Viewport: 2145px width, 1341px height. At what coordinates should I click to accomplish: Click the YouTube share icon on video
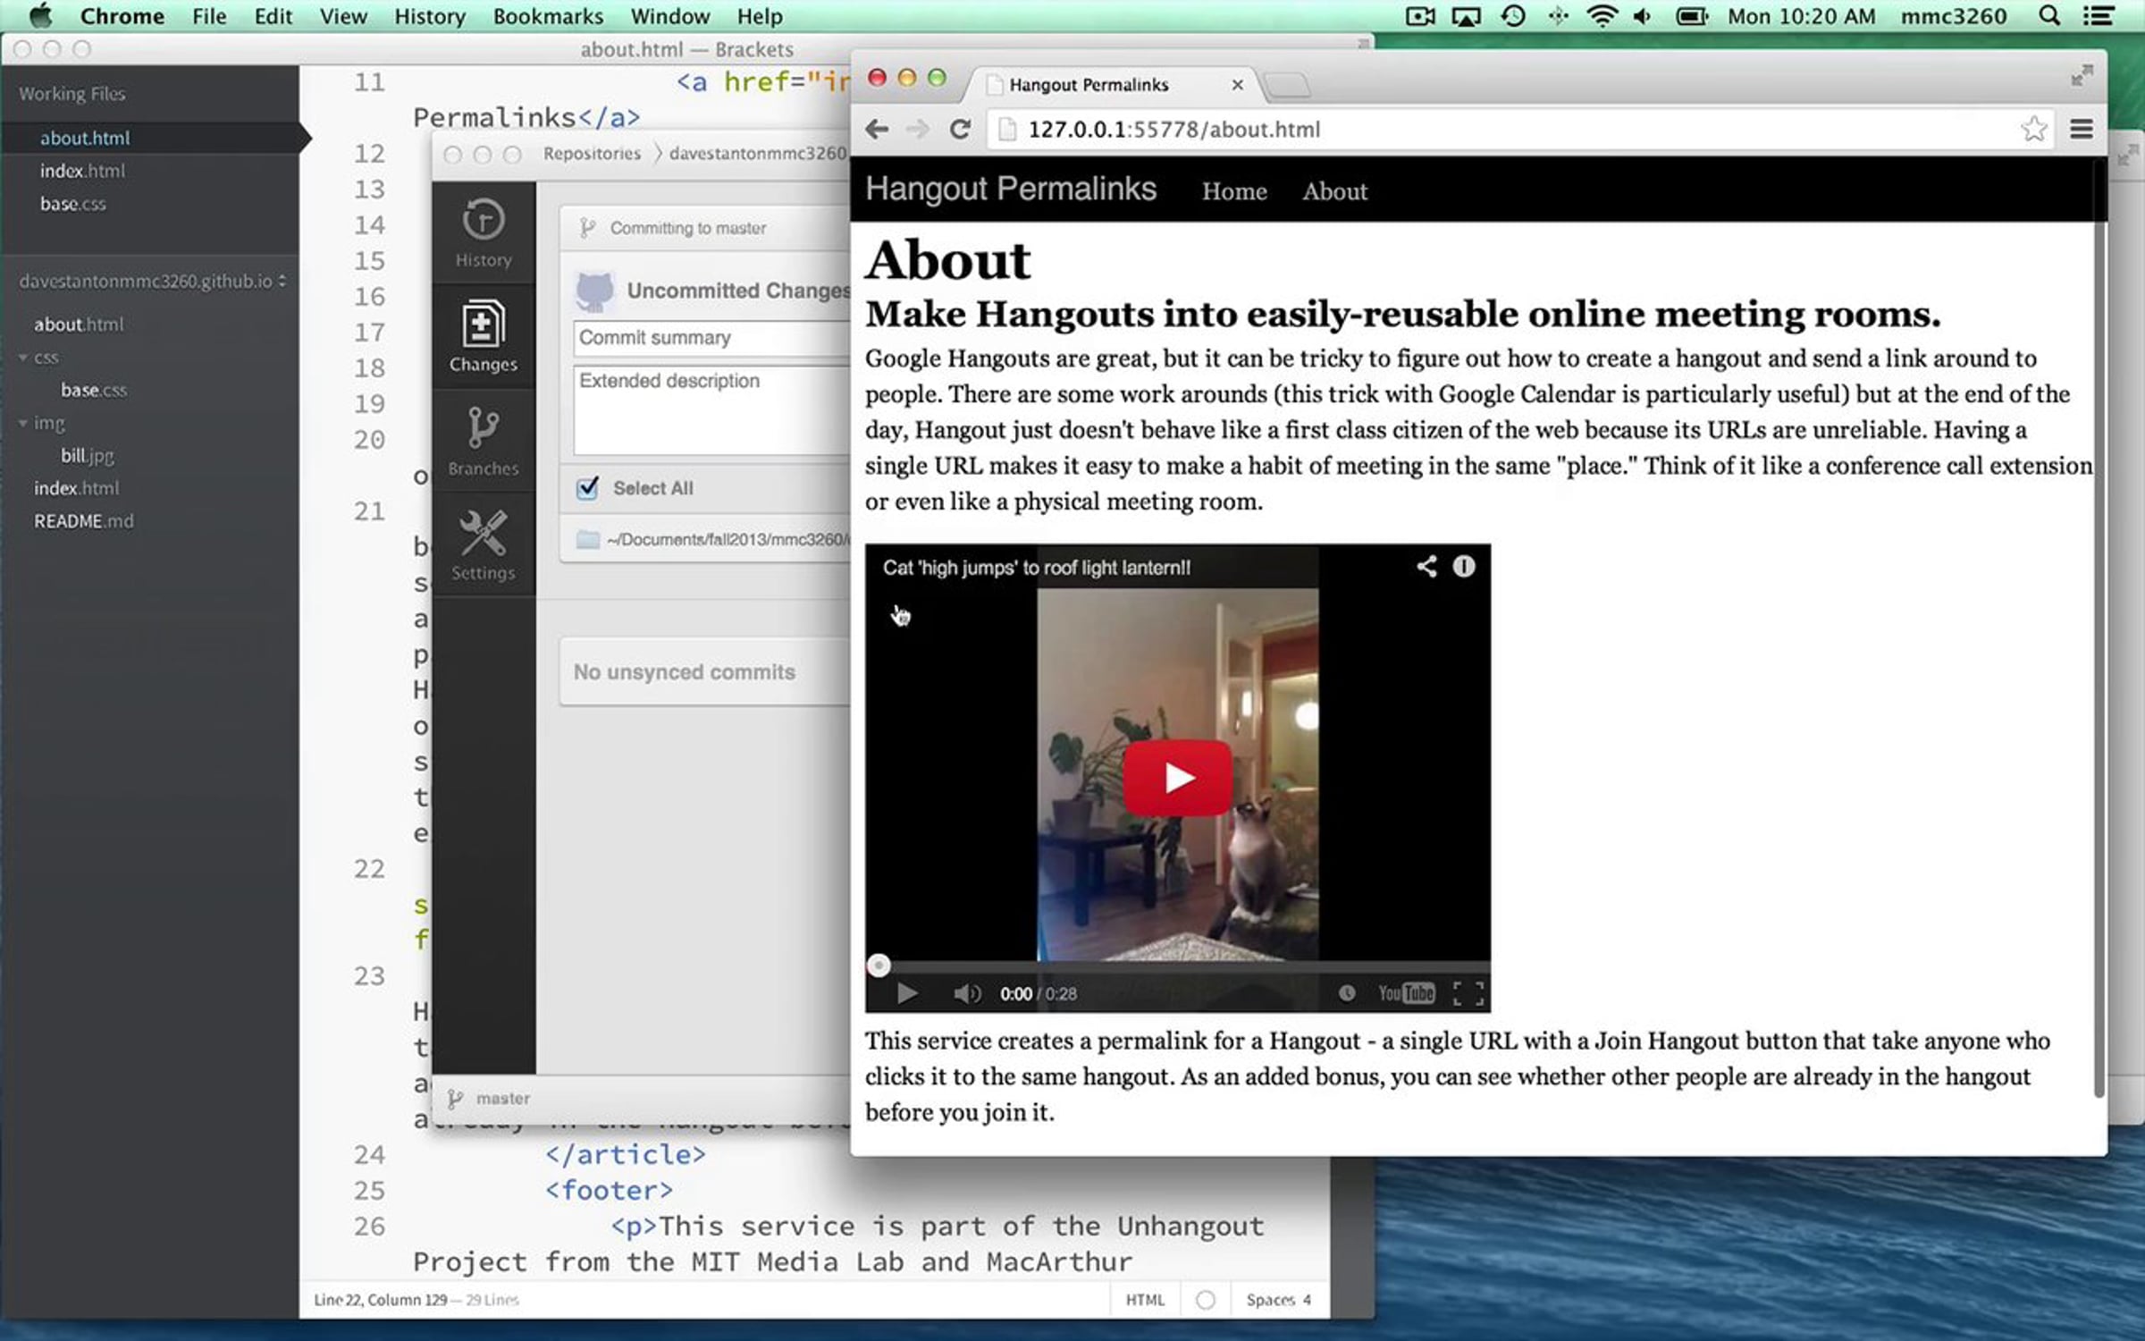(1426, 566)
